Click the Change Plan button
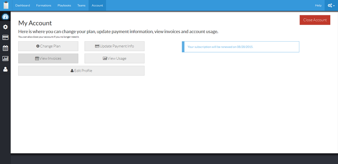338x164 pixels. click(x=48, y=46)
